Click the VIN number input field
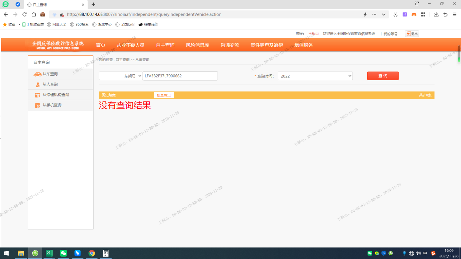Screen dimensions: 461x259 (180, 76)
